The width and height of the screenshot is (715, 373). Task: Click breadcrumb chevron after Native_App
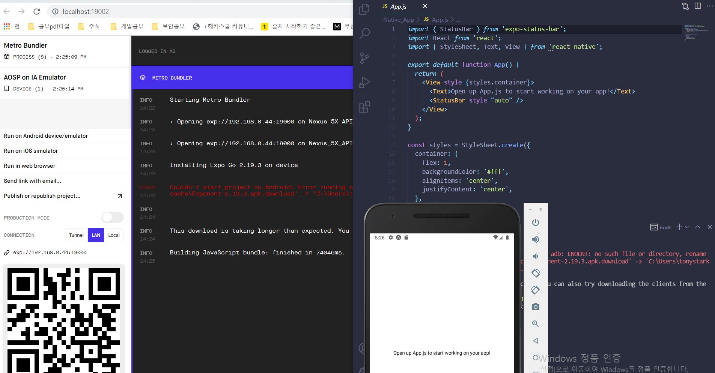(418, 20)
